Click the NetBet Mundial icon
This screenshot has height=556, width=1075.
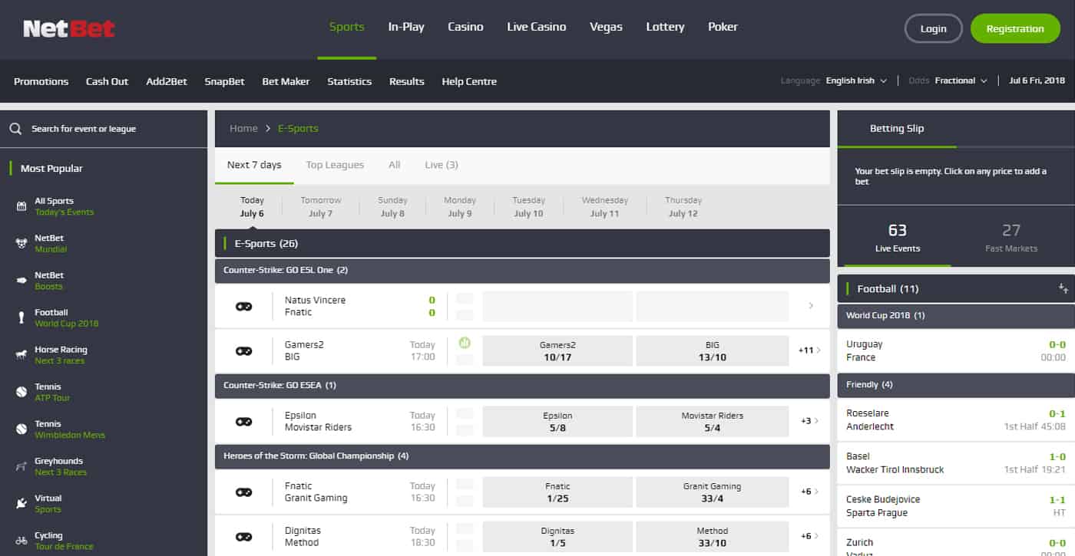tap(21, 243)
